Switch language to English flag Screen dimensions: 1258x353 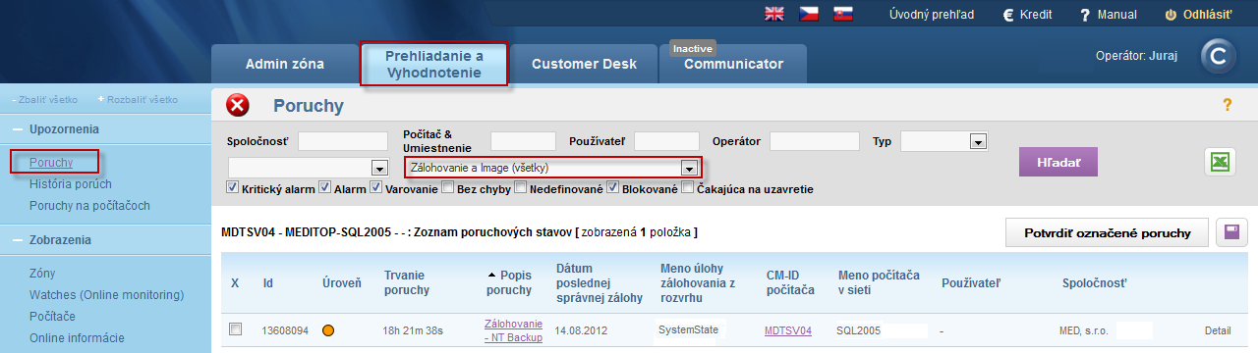point(774,15)
